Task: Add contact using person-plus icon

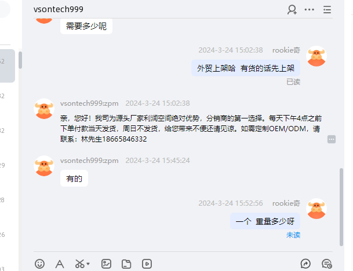Action: point(292,10)
